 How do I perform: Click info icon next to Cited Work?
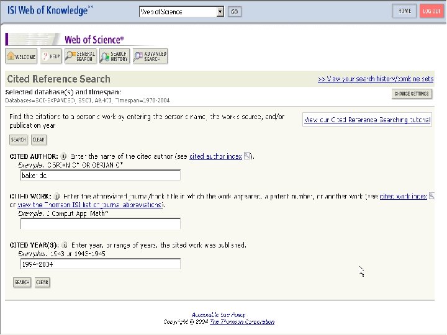[56, 196]
